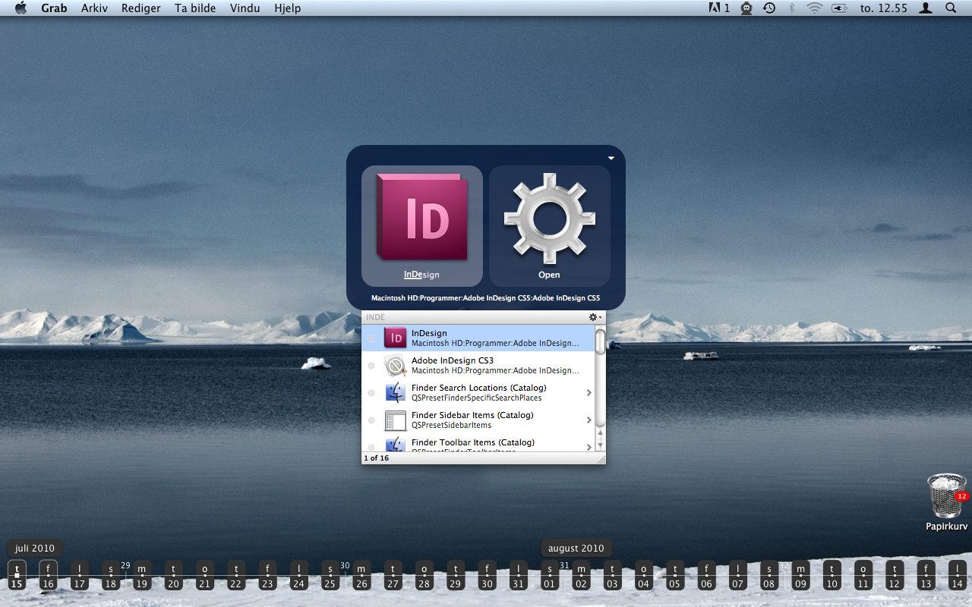Click the radio dot beside InDesign row
The height and width of the screenshot is (607, 972).
(x=371, y=338)
